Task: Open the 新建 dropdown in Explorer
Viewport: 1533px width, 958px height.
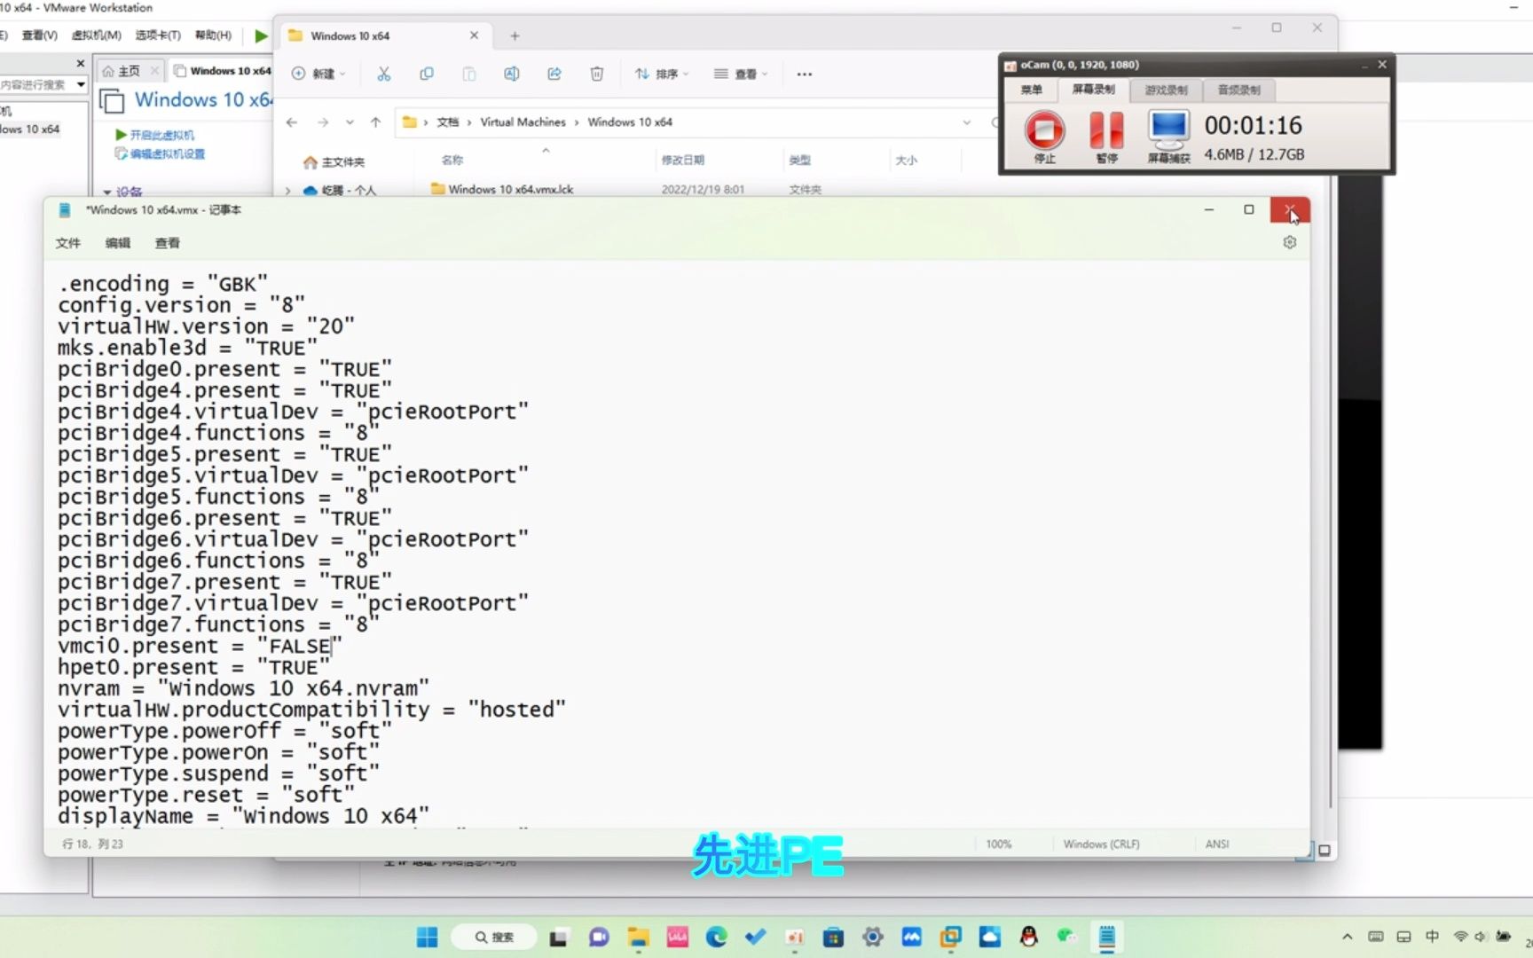Action: (319, 74)
